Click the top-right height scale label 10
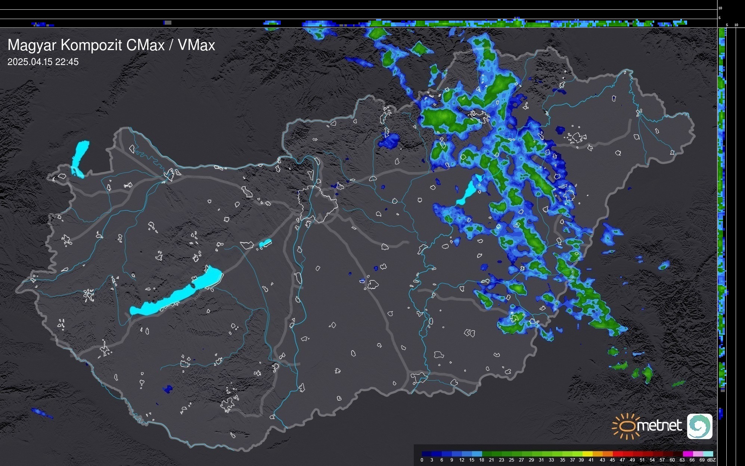Viewport: 745px width, 466px height. tap(720, 8)
